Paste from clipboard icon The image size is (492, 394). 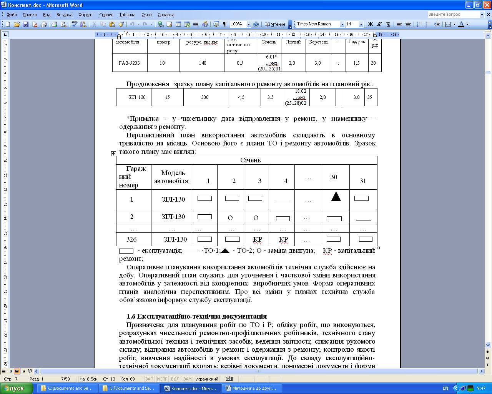[x=112, y=24]
